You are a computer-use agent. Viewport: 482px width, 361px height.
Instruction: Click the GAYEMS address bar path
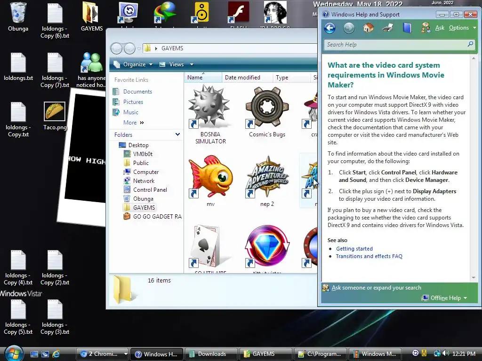click(172, 48)
